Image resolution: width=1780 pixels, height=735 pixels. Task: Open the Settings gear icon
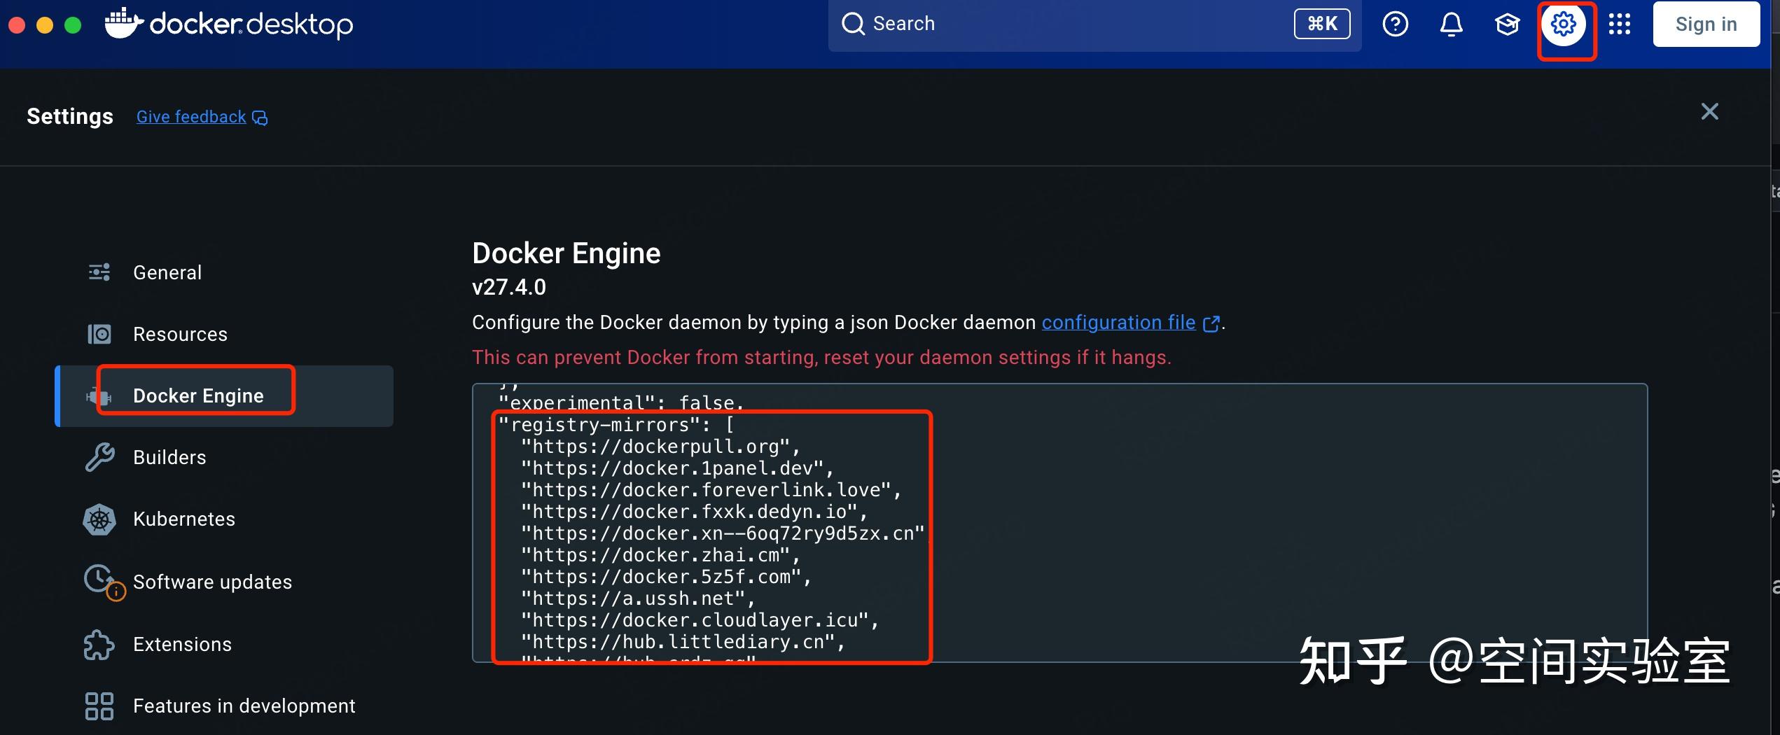tap(1563, 24)
